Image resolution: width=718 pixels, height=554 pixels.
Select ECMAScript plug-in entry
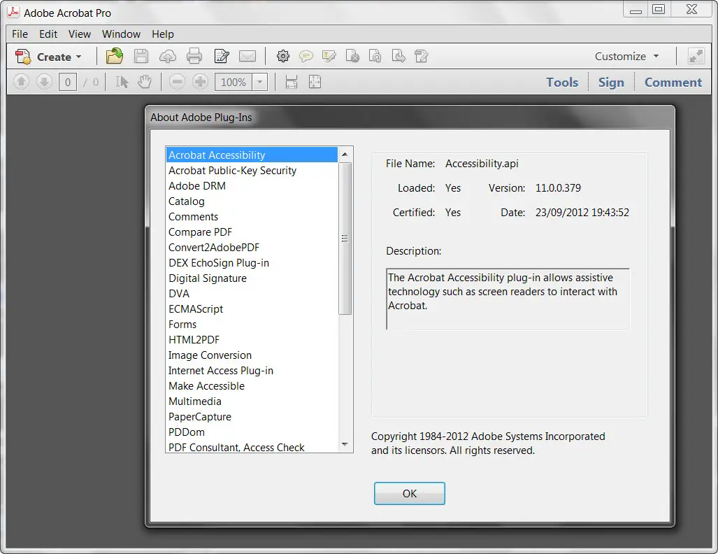click(252, 309)
